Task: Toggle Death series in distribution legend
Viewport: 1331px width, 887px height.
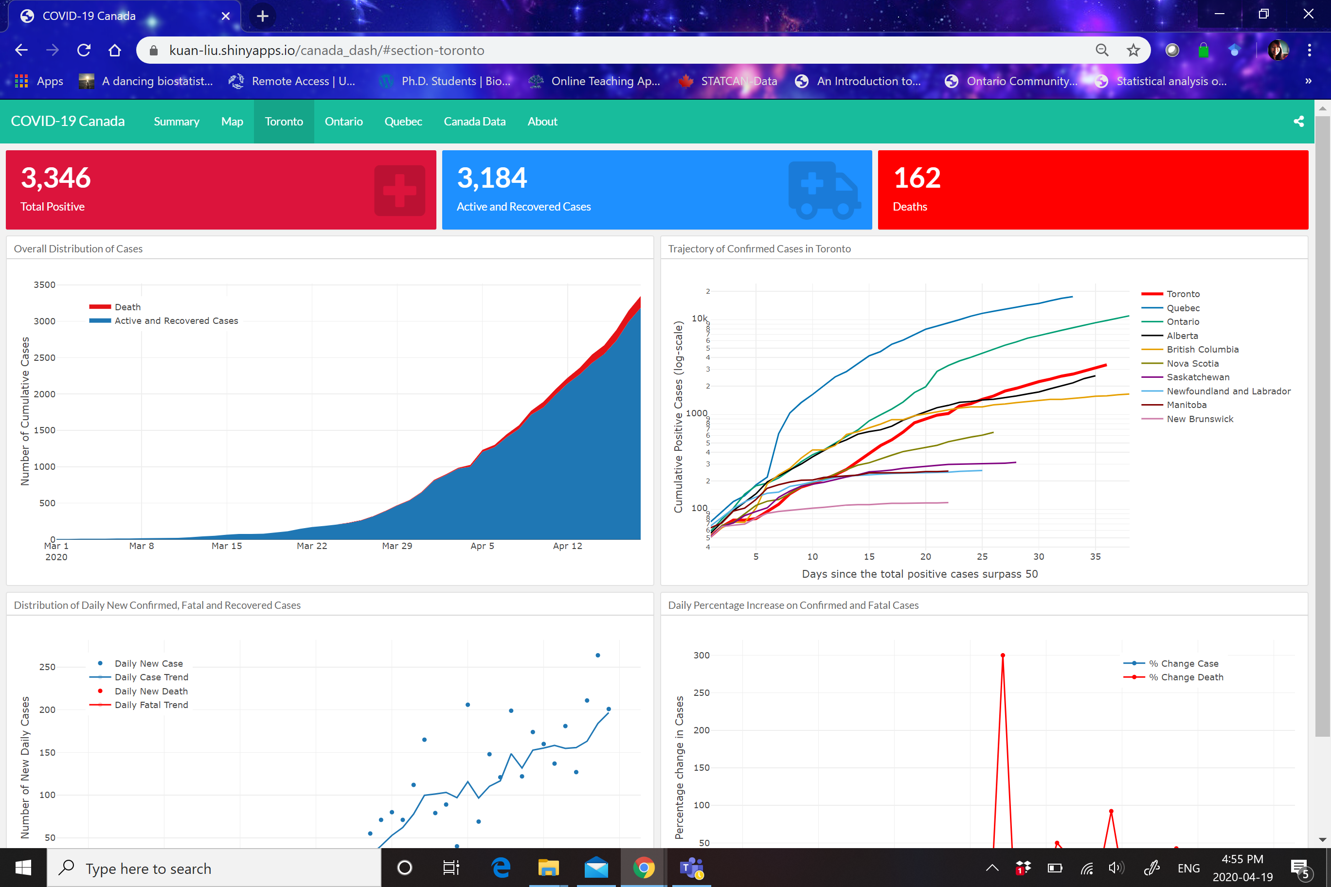Action: (x=127, y=306)
